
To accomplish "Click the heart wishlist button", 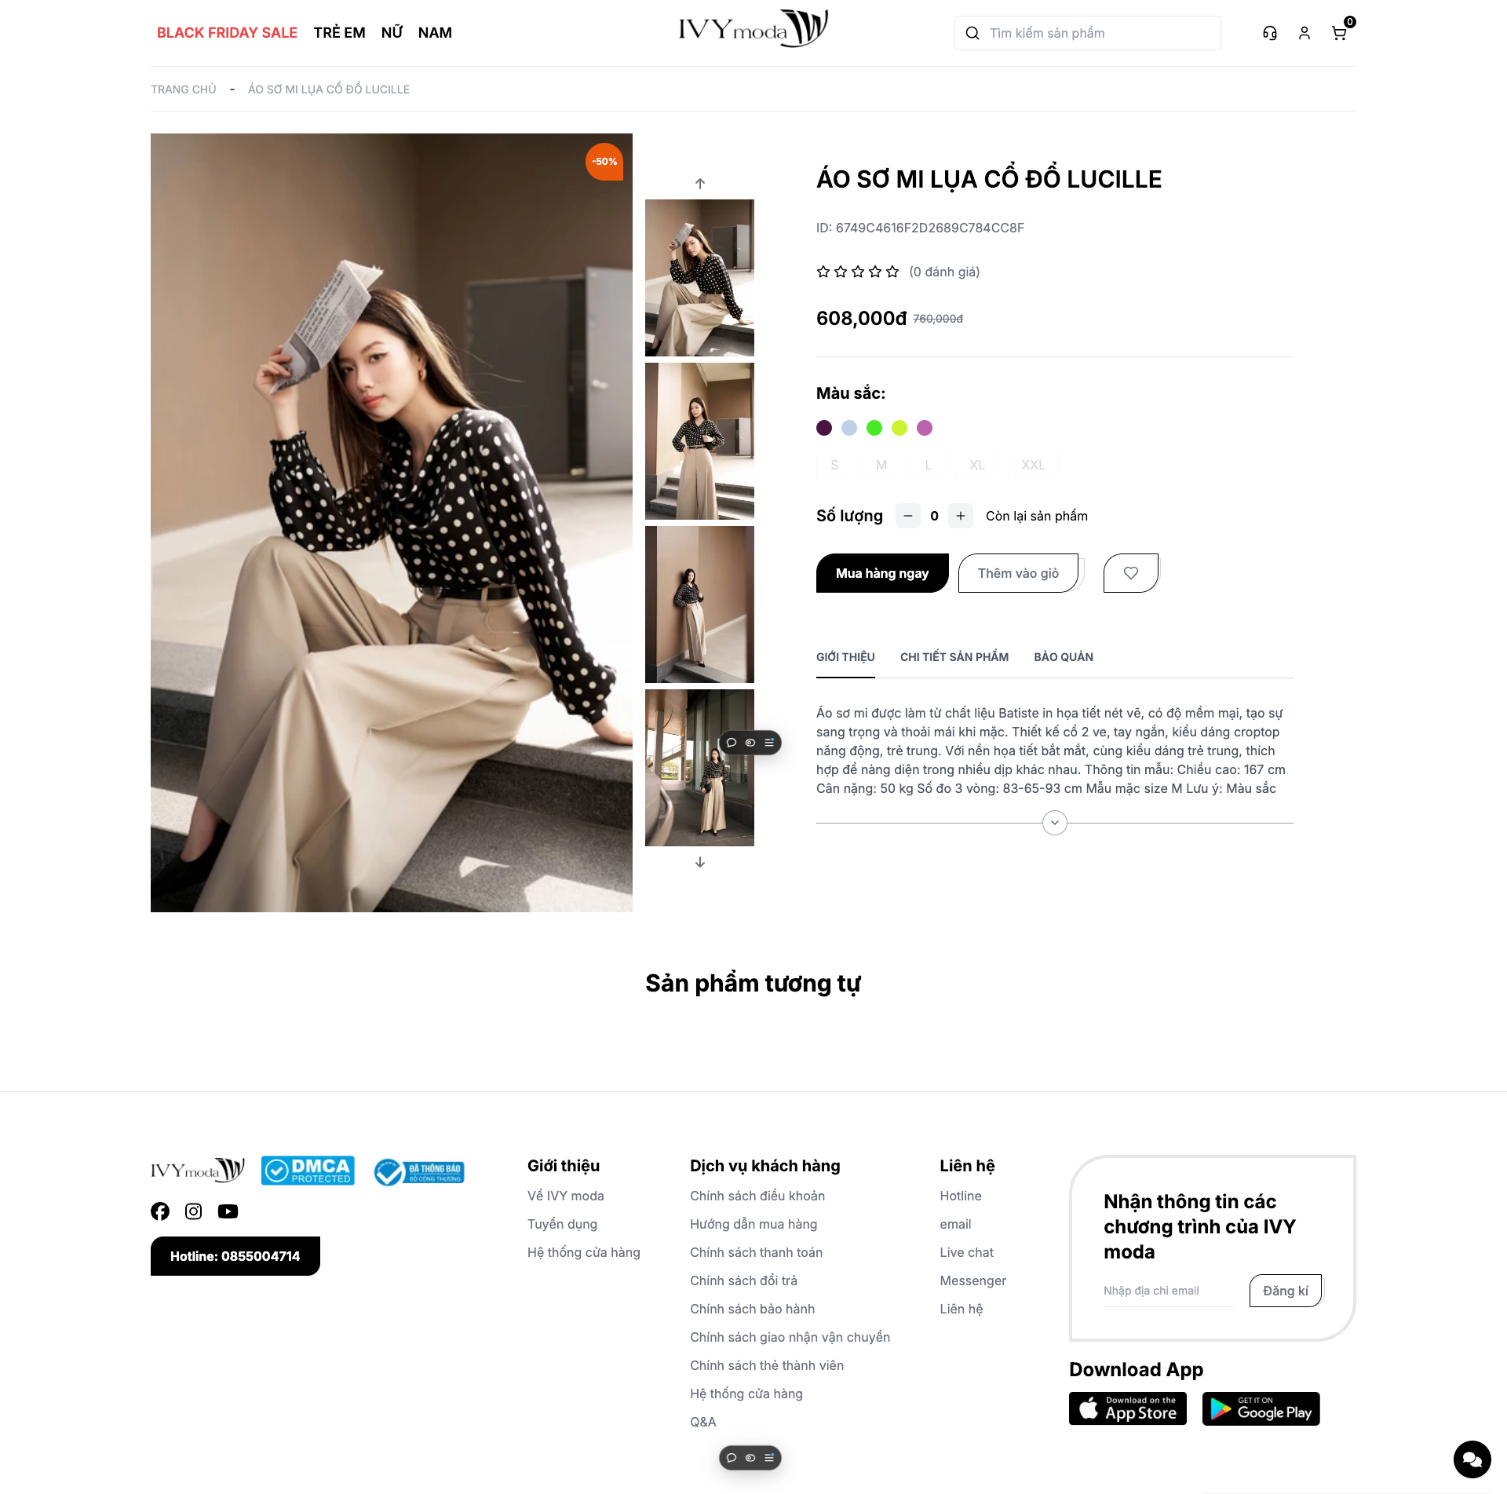I will pyautogui.click(x=1131, y=573).
